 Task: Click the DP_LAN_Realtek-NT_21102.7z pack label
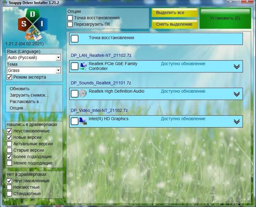(x=101, y=55)
